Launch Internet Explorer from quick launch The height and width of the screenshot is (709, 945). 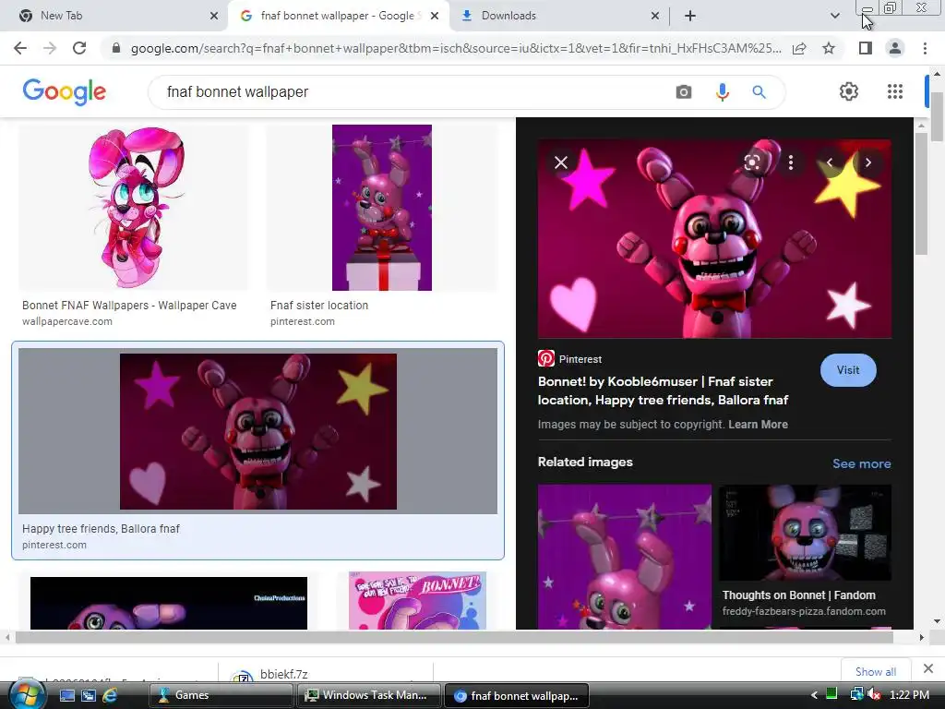[x=111, y=695]
